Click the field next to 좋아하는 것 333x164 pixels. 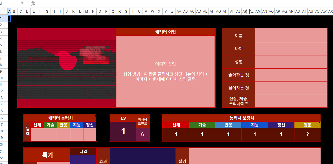pos(291,75)
